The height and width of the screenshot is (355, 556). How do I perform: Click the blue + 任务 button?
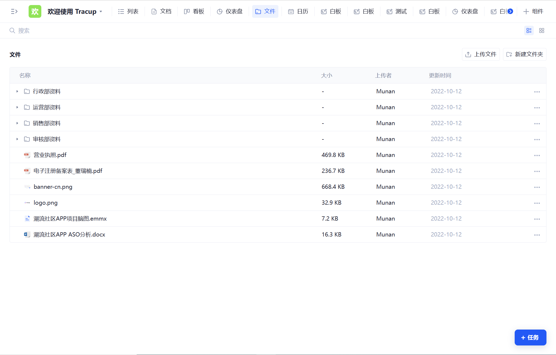pyautogui.click(x=530, y=338)
